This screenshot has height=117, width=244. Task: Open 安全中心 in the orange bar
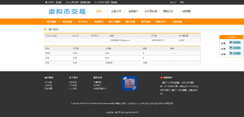tap(83, 22)
